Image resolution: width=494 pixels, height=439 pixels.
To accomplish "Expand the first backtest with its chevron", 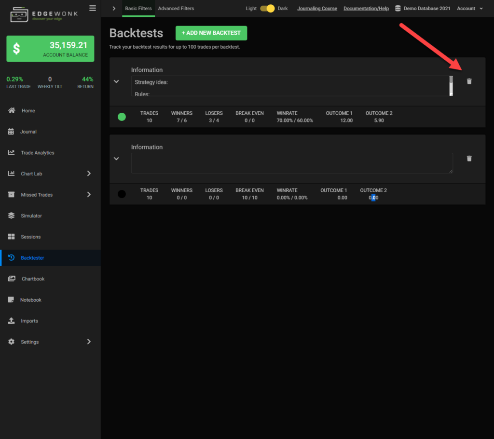I will (116, 81).
